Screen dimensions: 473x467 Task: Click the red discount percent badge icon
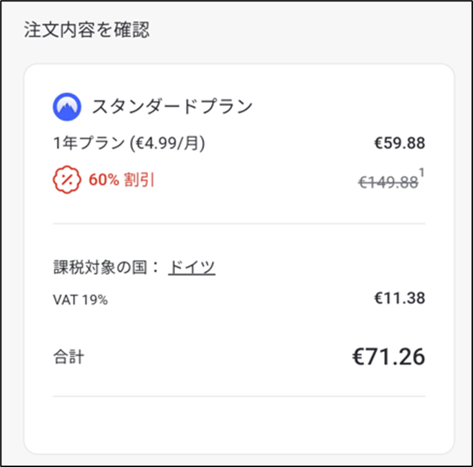[66, 180]
